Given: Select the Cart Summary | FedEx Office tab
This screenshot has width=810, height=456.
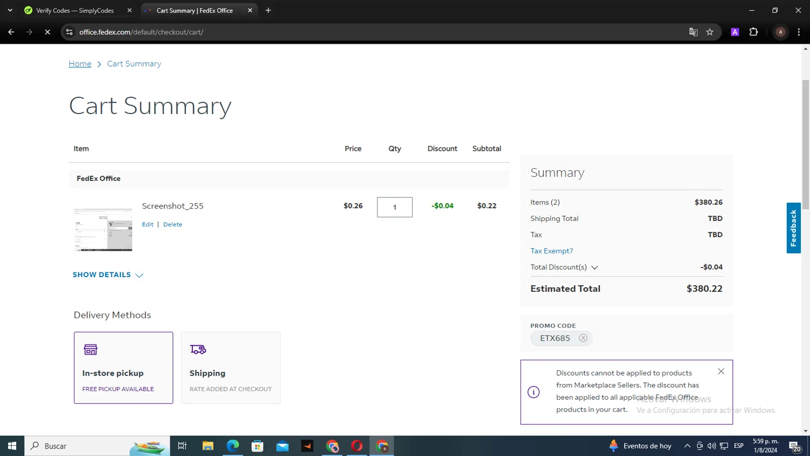Looking at the screenshot, I should click(x=194, y=10).
